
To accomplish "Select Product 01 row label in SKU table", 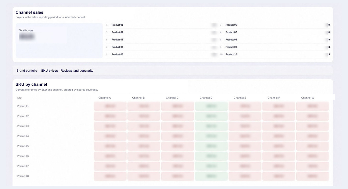I will pos(23,106).
